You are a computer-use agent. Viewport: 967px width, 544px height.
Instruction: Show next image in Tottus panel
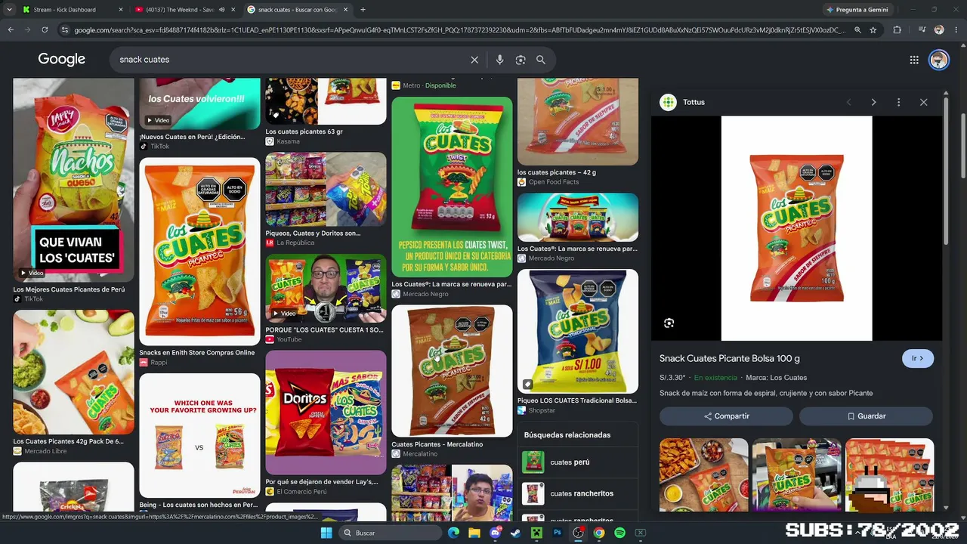(873, 102)
